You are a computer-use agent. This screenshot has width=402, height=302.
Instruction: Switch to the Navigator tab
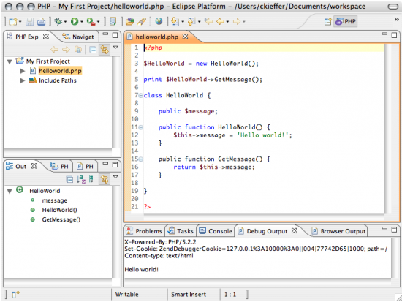click(78, 37)
